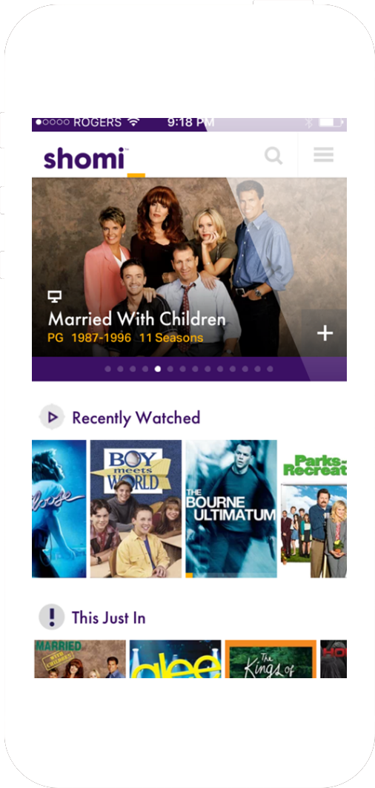This screenshot has height=788, width=375.
Task: Open The Bourne Ultimatum poster
Action: tap(231, 508)
